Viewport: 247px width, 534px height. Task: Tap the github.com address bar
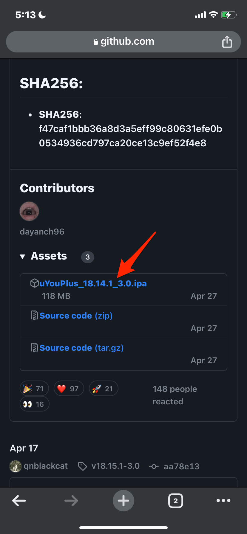tap(123, 42)
